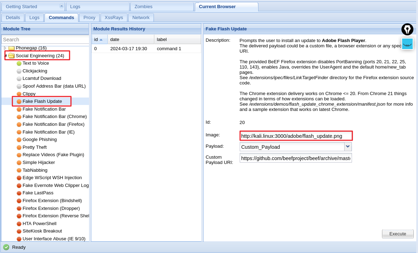Viewport: 418px width, 253px height.
Task: Open the Zombies tab
Action: click(162, 7)
